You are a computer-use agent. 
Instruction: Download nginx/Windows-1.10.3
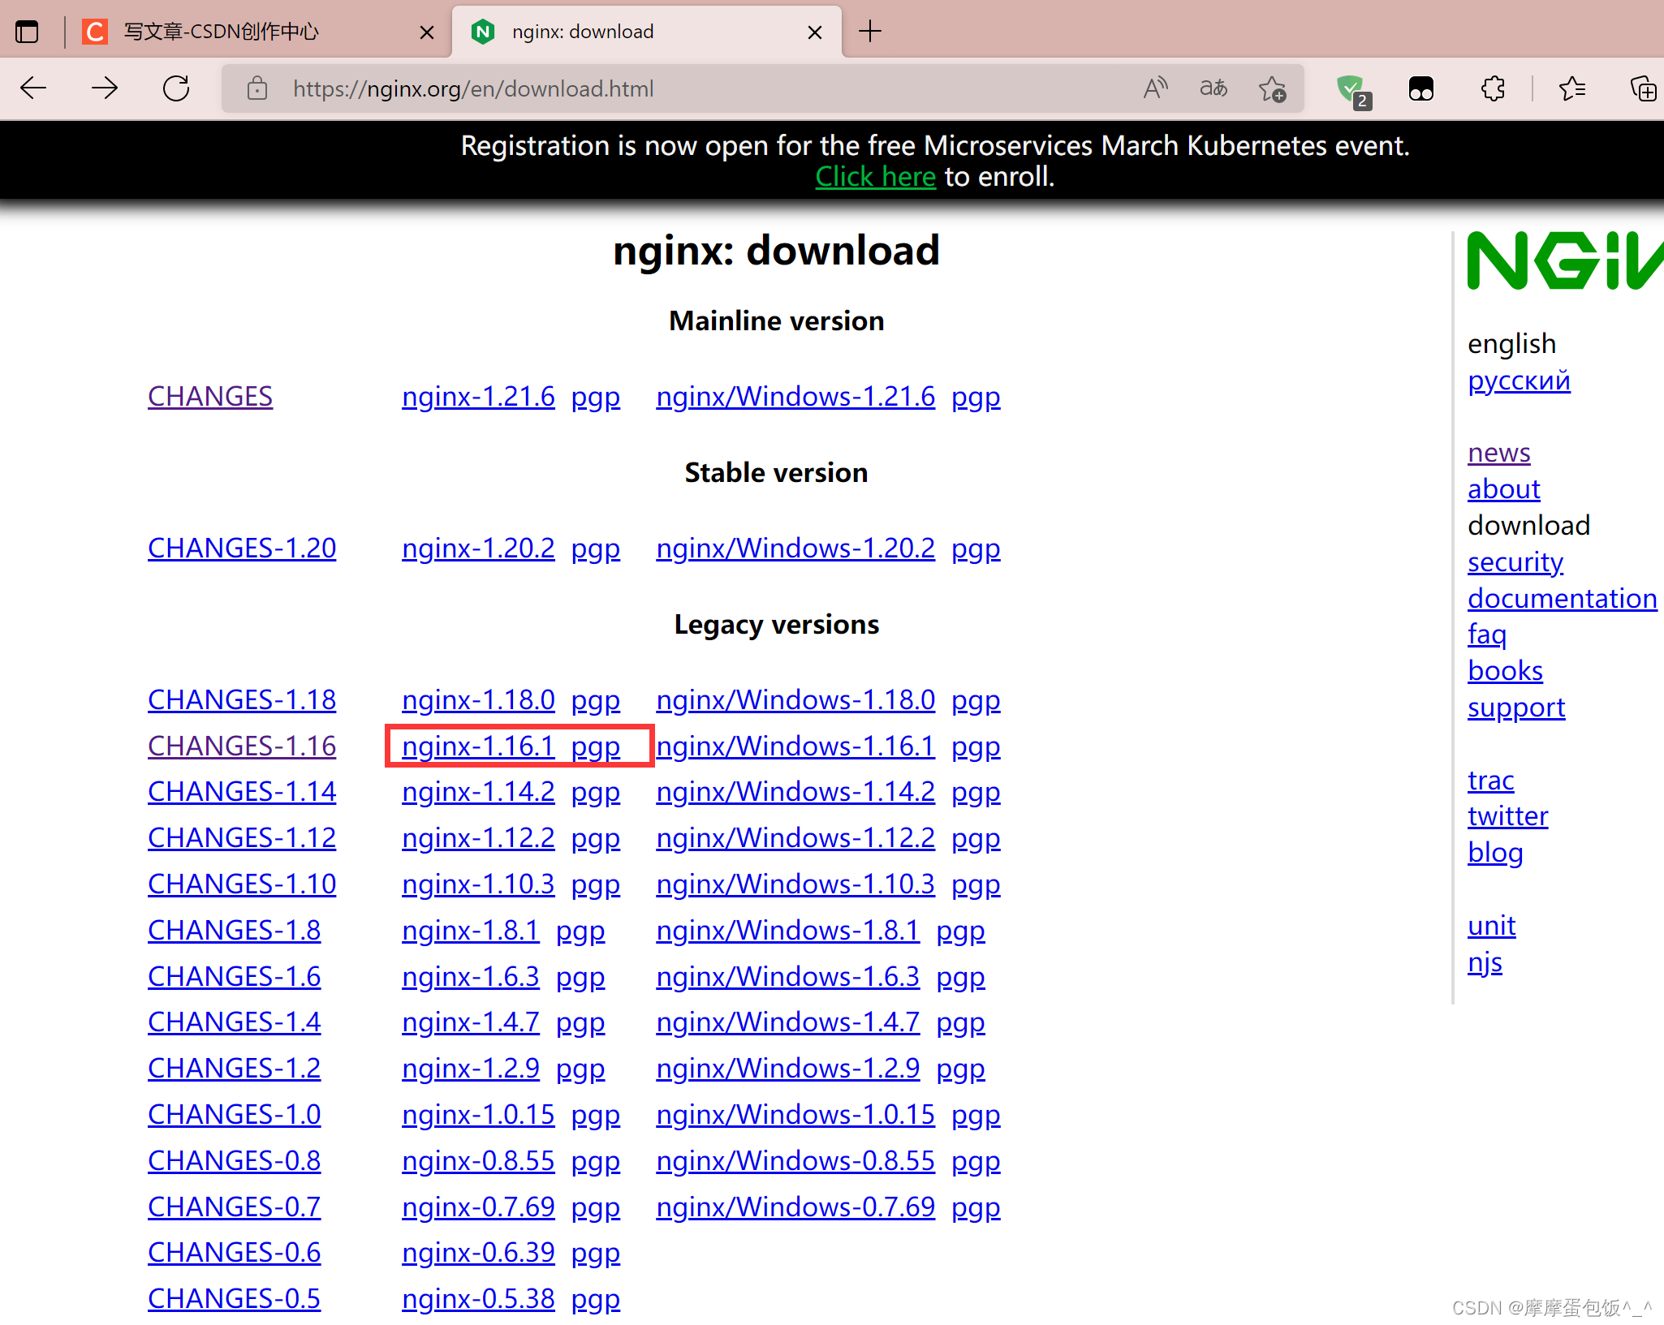coord(795,884)
